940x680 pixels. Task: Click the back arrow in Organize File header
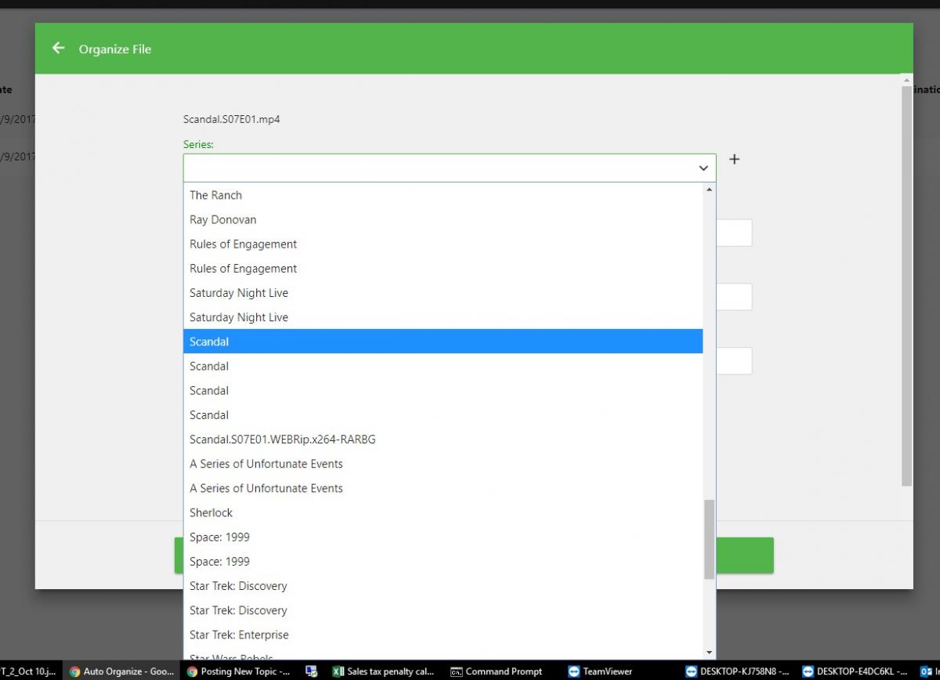[58, 49]
